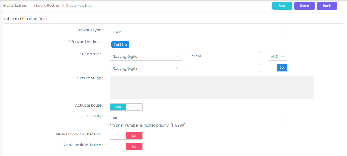This screenshot has width=347, height=156.
Task: Toggle Activate Route switch
Action: pyautogui.click(x=126, y=107)
